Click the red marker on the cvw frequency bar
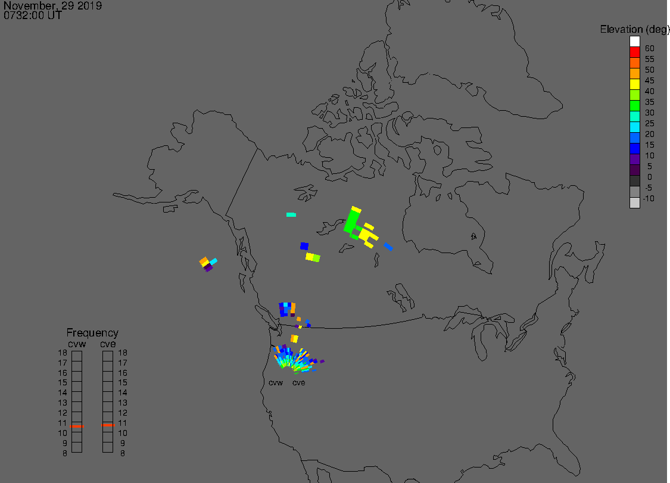This screenshot has height=483, width=670. [x=77, y=426]
